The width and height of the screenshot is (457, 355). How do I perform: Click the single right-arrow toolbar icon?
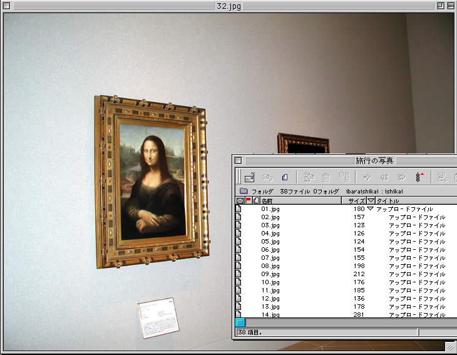tap(367, 177)
